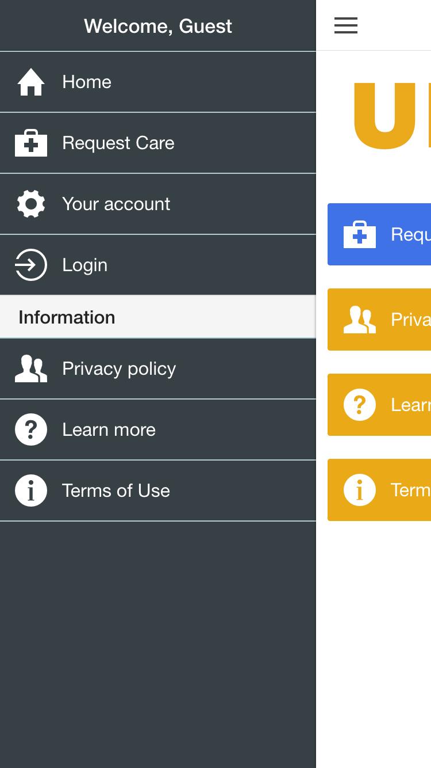Click the hamburger menu icon
The height and width of the screenshot is (768, 431).
click(x=346, y=25)
